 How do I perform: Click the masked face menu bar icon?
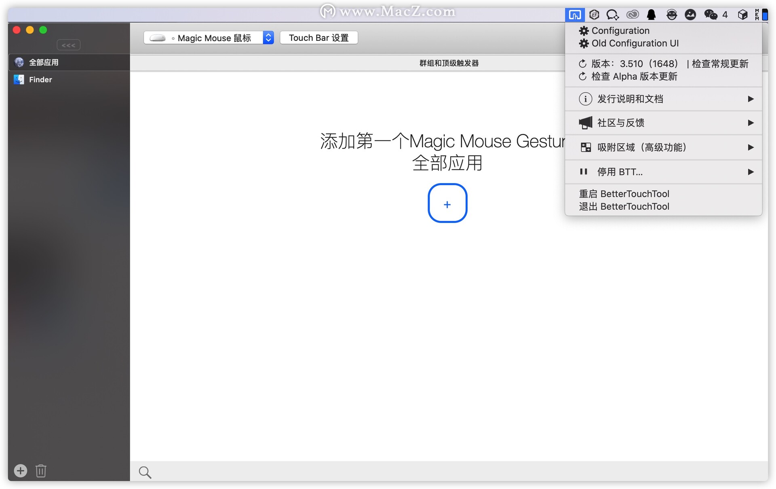pyautogui.click(x=672, y=15)
